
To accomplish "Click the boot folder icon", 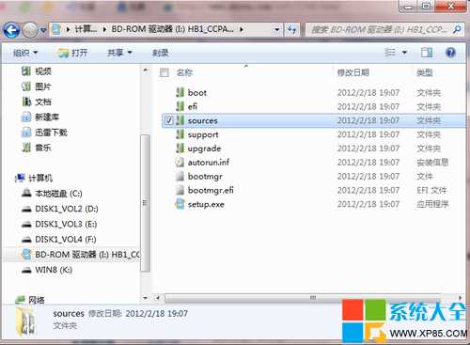I will (180, 92).
